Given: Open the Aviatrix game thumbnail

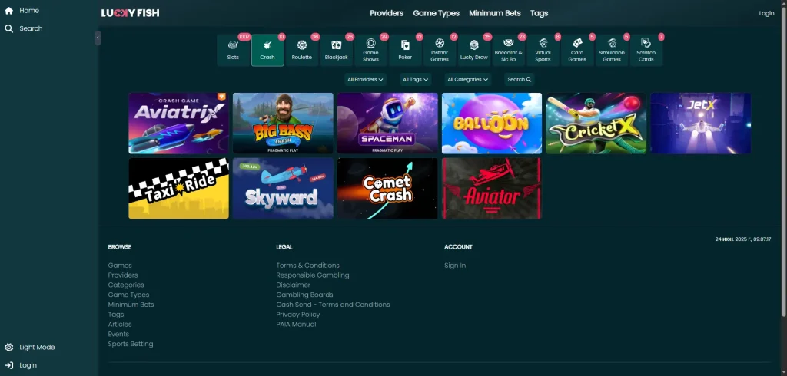Looking at the screenshot, I should 178,124.
